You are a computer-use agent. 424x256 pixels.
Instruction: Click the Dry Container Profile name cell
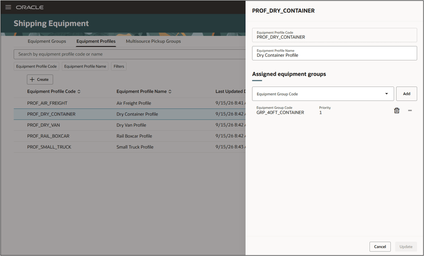(x=137, y=114)
